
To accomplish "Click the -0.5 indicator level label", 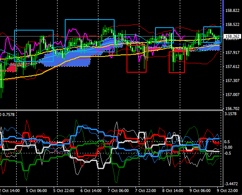I will coord(228,153).
